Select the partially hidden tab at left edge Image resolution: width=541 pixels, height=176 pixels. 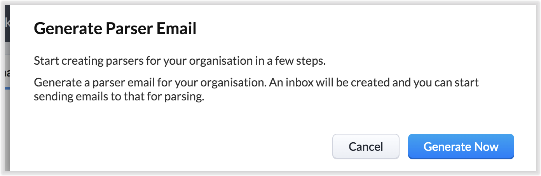(x=7, y=73)
